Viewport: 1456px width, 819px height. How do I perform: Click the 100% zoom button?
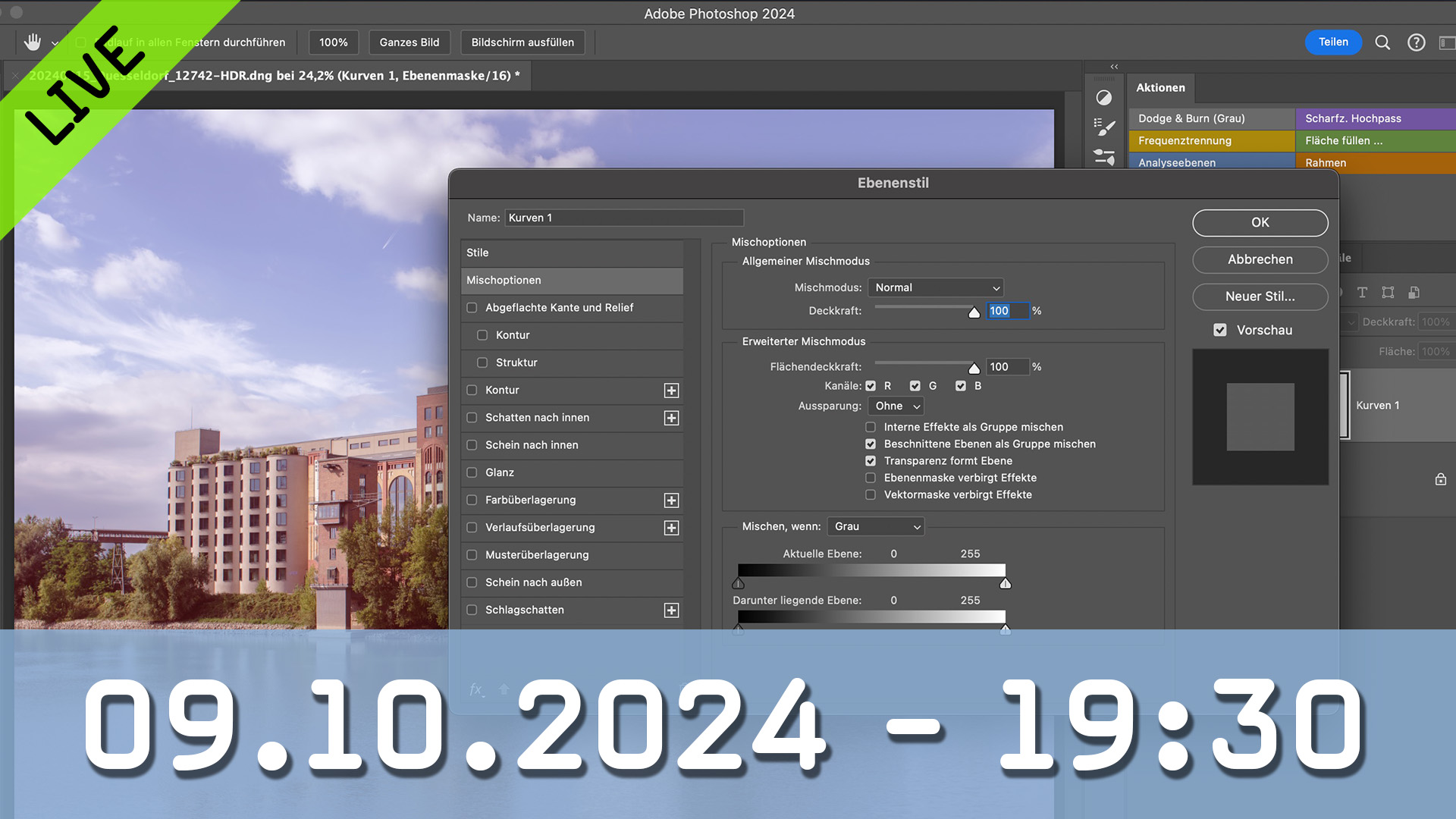tap(333, 42)
